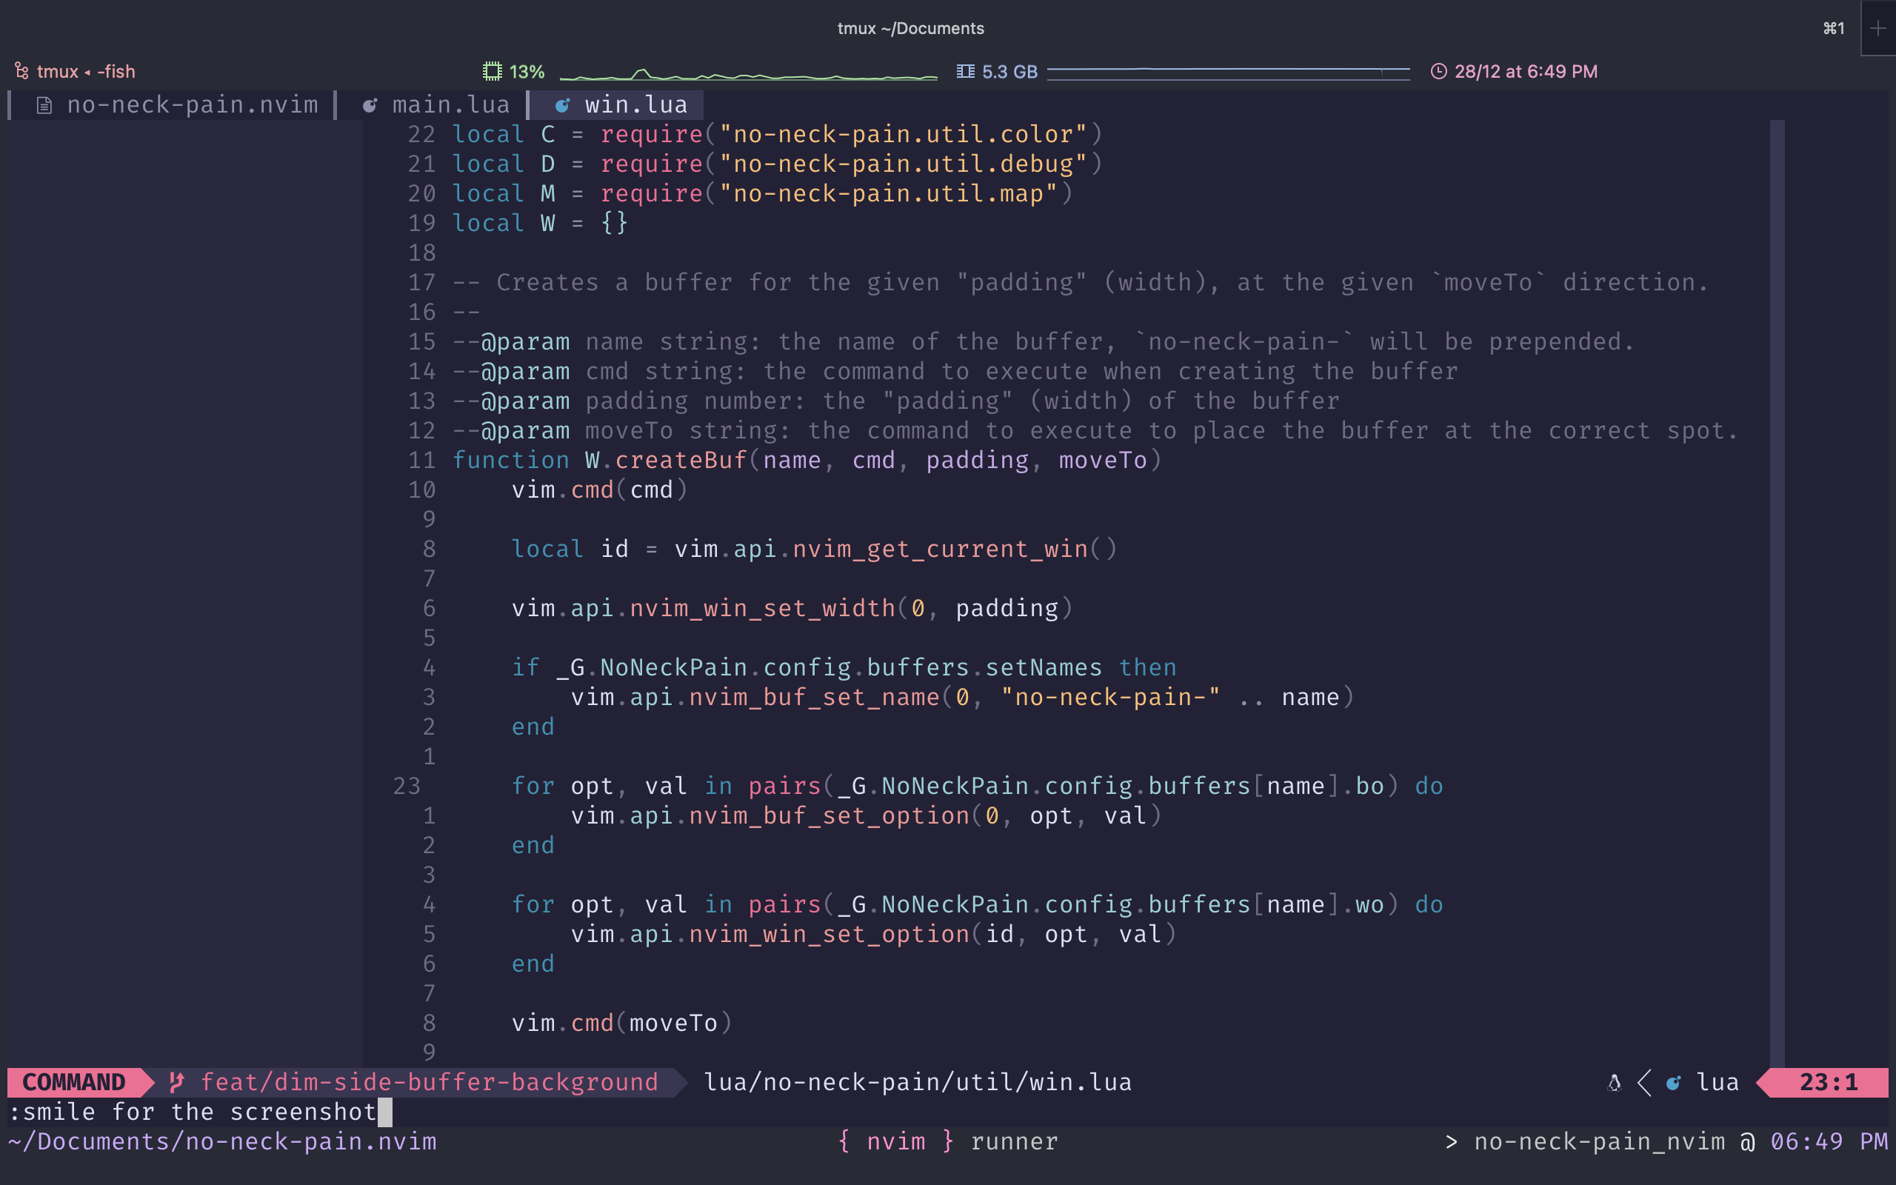Switch to the main.lua tab
1896x1185 pixels.
(x=451, y=104)
